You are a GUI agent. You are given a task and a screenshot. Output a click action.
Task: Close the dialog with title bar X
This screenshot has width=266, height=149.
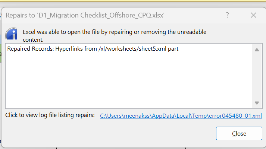coord(253,15)
